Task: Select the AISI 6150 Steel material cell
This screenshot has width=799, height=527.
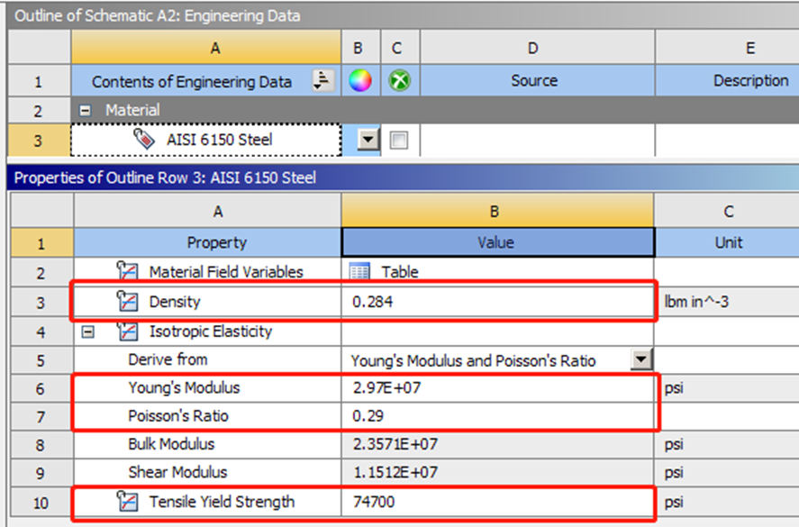Action: (206, 139)
